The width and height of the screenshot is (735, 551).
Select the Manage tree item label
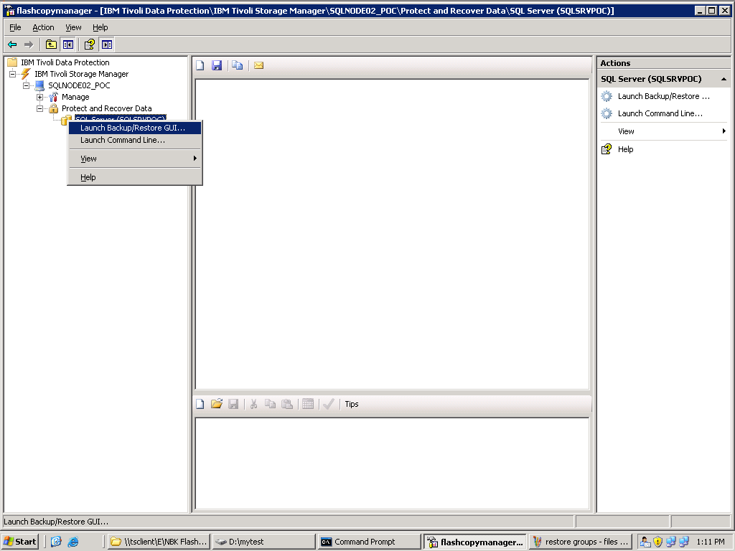tap(75, 97)
